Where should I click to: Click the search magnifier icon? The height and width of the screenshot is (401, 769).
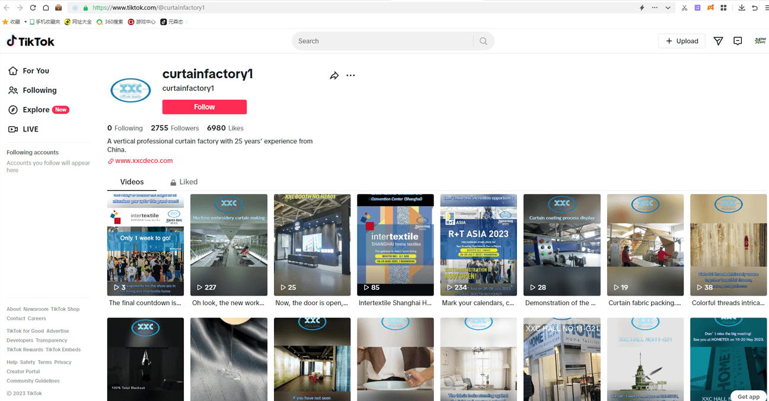pyautogui.click(x=483, y=41)
